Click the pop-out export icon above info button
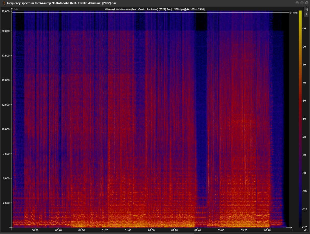 coord(306,9)
